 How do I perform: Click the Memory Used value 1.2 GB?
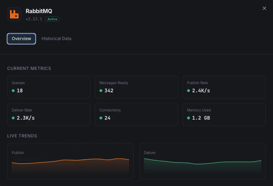tap(201, 118)
